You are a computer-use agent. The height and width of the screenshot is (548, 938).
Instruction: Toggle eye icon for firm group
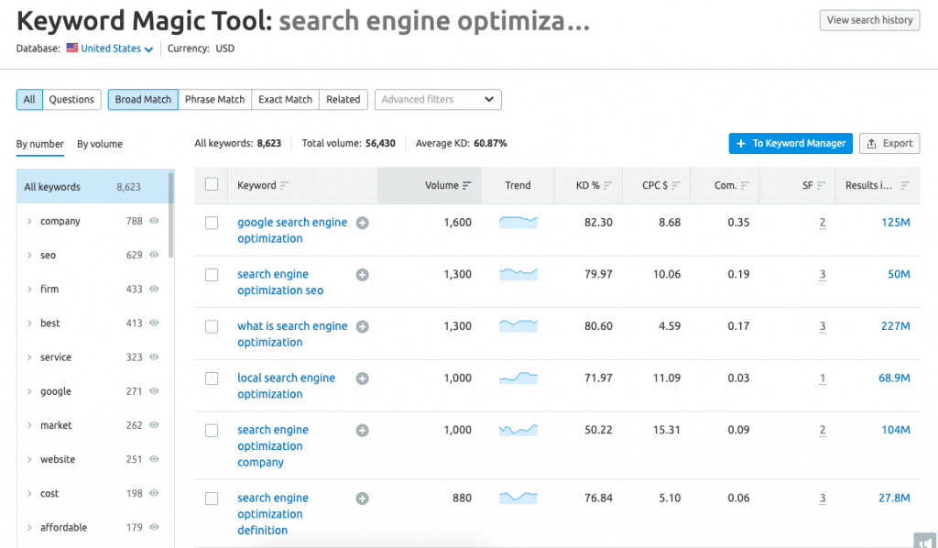pos(154,289)
